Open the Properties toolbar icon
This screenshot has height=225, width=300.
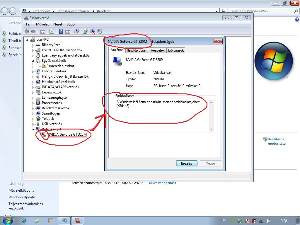tap(52, 32)
